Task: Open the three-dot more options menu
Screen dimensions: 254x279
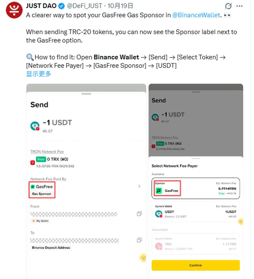Action: click(239, 6)
